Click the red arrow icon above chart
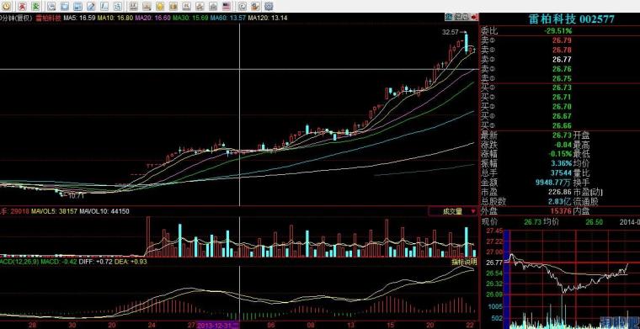This screenshot has height=329, width=640. pyautogui.click(x=474, y=17)
